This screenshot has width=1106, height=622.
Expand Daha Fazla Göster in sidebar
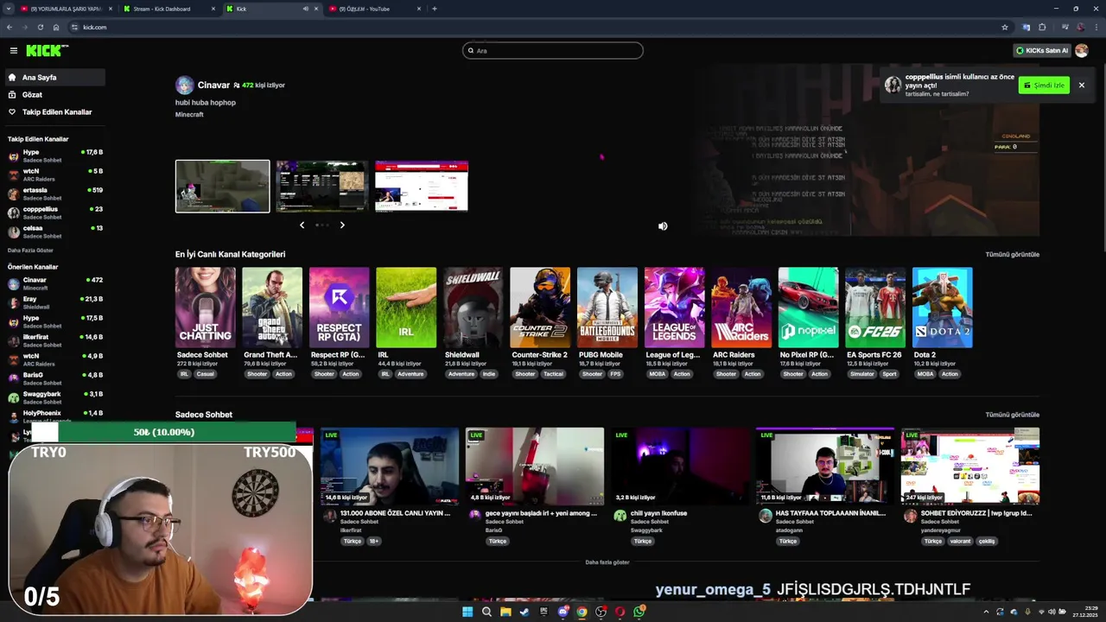point(30,251)
